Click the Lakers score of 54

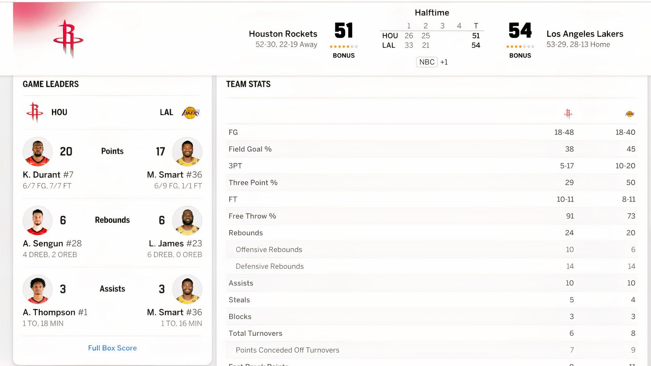[520, 30]
